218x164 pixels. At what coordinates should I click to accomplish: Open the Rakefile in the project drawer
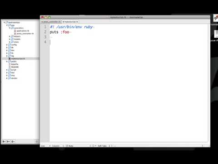click(x=15, y=64)
